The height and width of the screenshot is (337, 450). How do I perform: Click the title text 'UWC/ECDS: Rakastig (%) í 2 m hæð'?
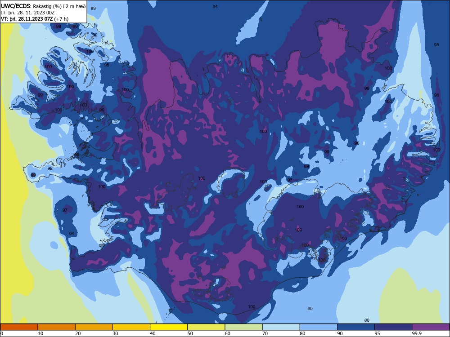(43, 6)
